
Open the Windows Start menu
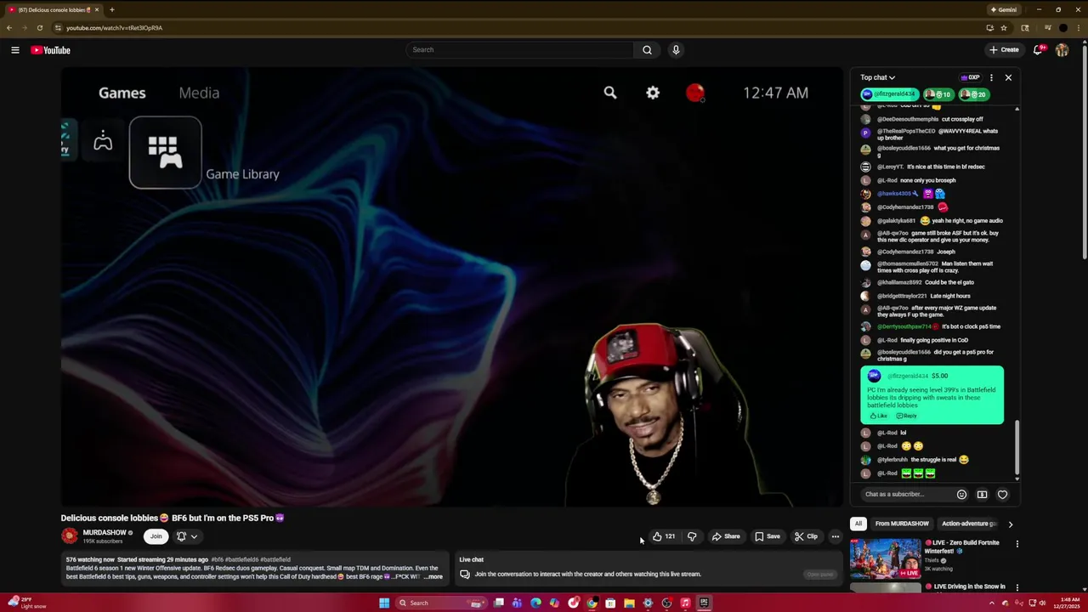click(x=384, y=603)
